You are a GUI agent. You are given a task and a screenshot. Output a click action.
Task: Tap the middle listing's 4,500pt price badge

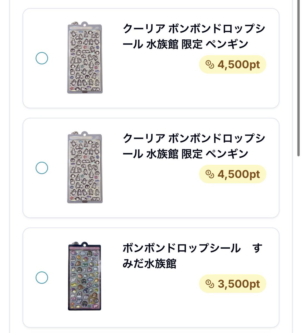(233, 174)
